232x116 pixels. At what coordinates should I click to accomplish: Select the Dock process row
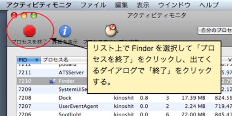(x=124, y=98)
